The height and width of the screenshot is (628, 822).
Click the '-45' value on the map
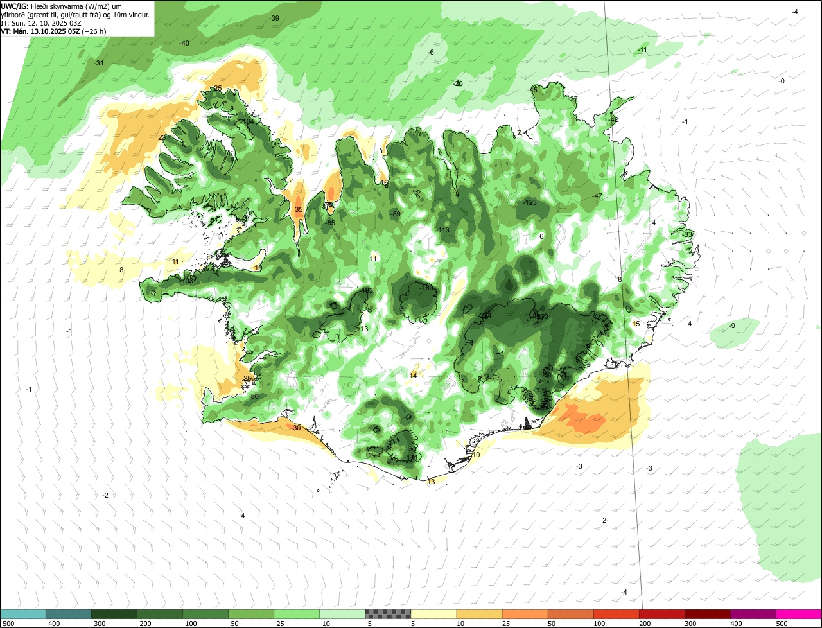point(532,90)
